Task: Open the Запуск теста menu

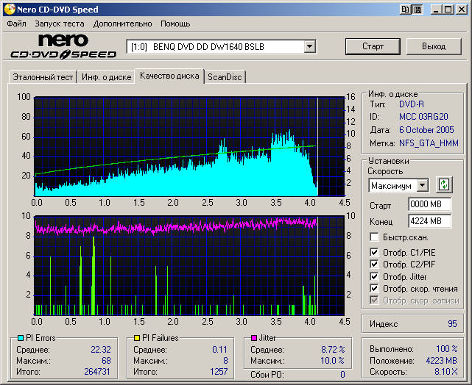Action: [x=59, y=24]
